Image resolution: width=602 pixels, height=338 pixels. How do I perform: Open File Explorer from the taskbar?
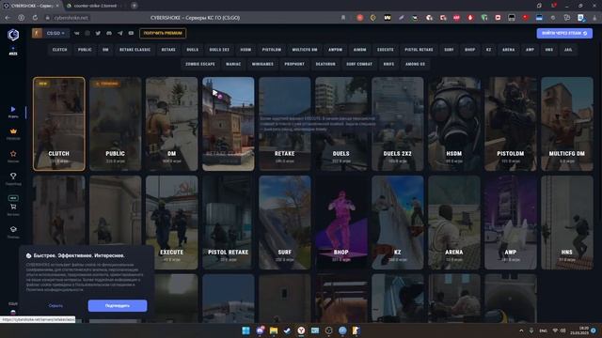[274, 330]
